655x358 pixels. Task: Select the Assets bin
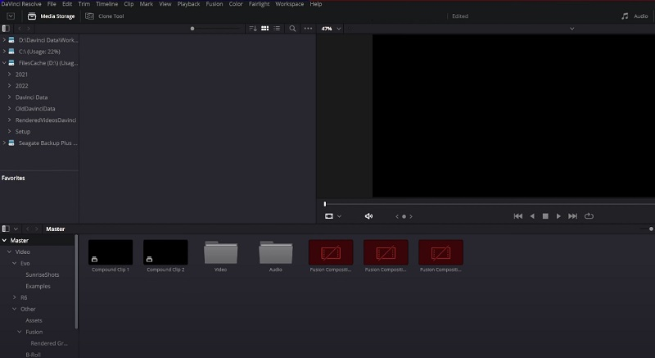pyautogui.click(x=34, y=320)
